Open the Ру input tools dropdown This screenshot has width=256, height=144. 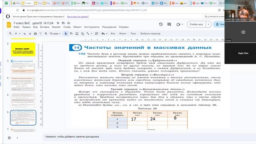pos(104,34)
